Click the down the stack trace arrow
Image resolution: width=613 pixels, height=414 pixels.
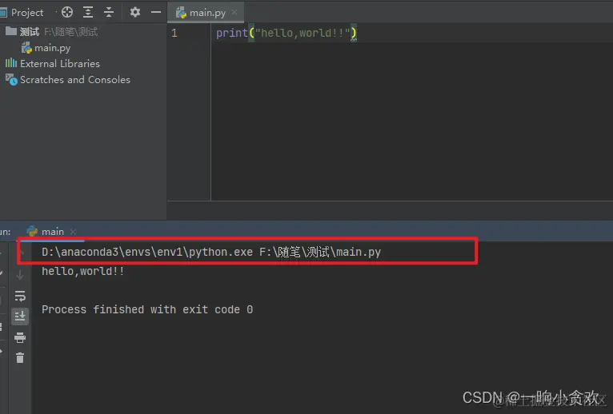pyautogui.click(x=20, y=275)
